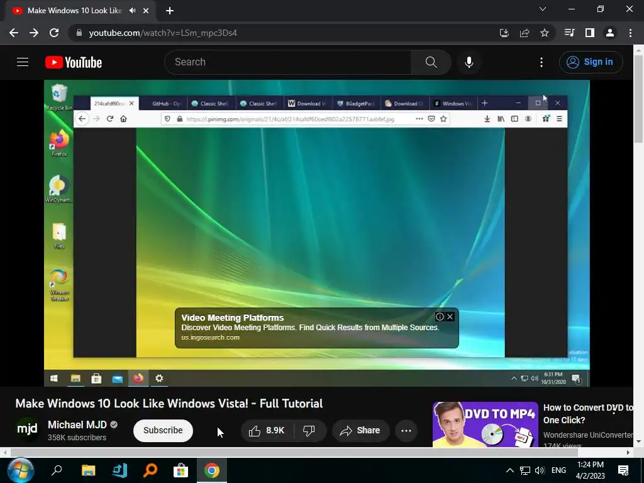Click the ad info icon

[440, 316]
